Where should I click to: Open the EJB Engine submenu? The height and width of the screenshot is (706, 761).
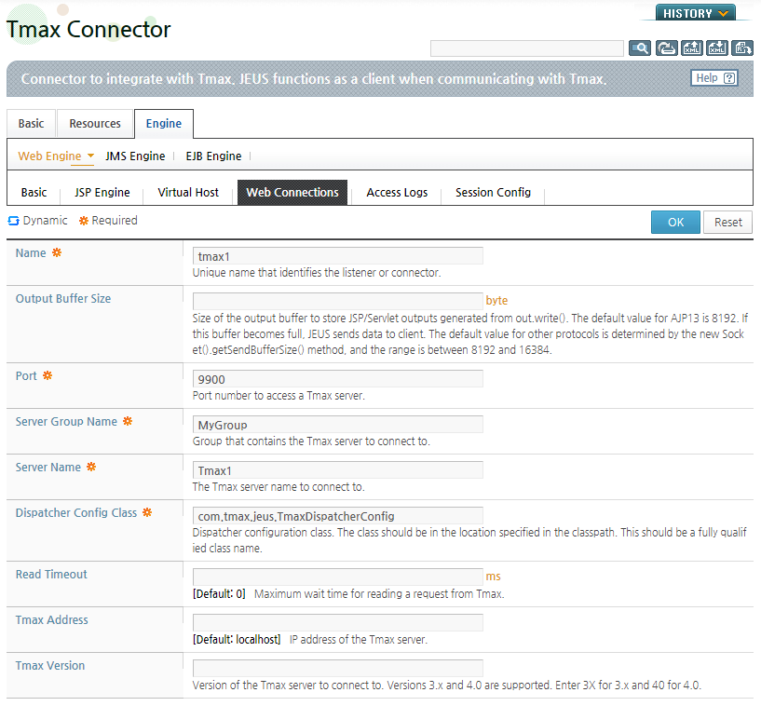click(213, 156)
